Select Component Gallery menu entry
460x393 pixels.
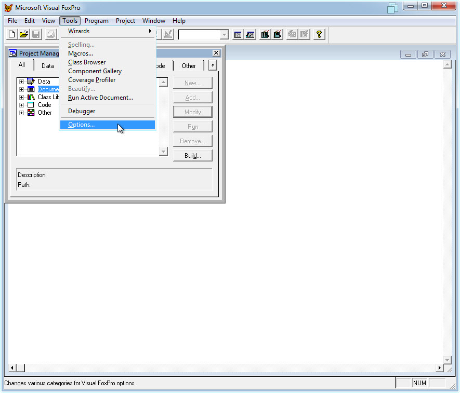108,71
